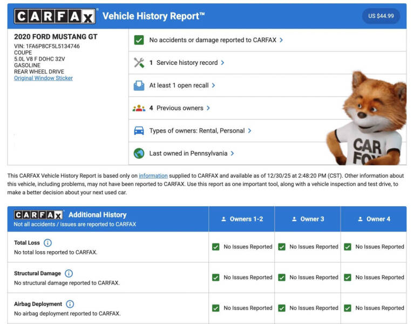This screenshot has width=414, height=324.
Task: Expand the 1 Service history record row
Action: [187, 63]
